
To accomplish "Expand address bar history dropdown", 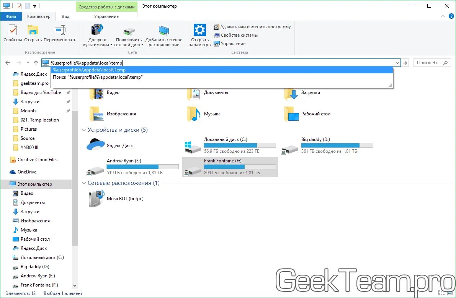I will pos(397,63).
